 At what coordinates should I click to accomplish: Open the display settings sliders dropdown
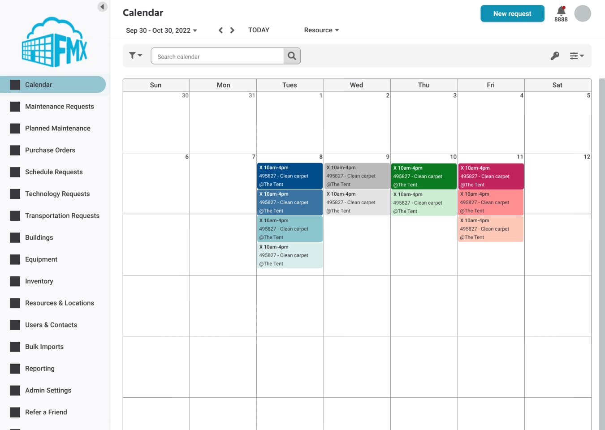[576, 56]
